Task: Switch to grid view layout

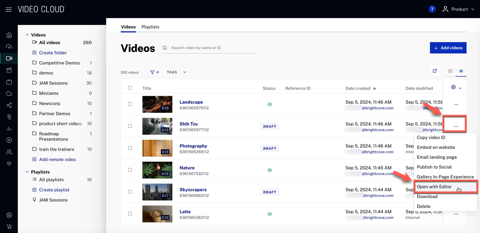Action: [450, 71]
